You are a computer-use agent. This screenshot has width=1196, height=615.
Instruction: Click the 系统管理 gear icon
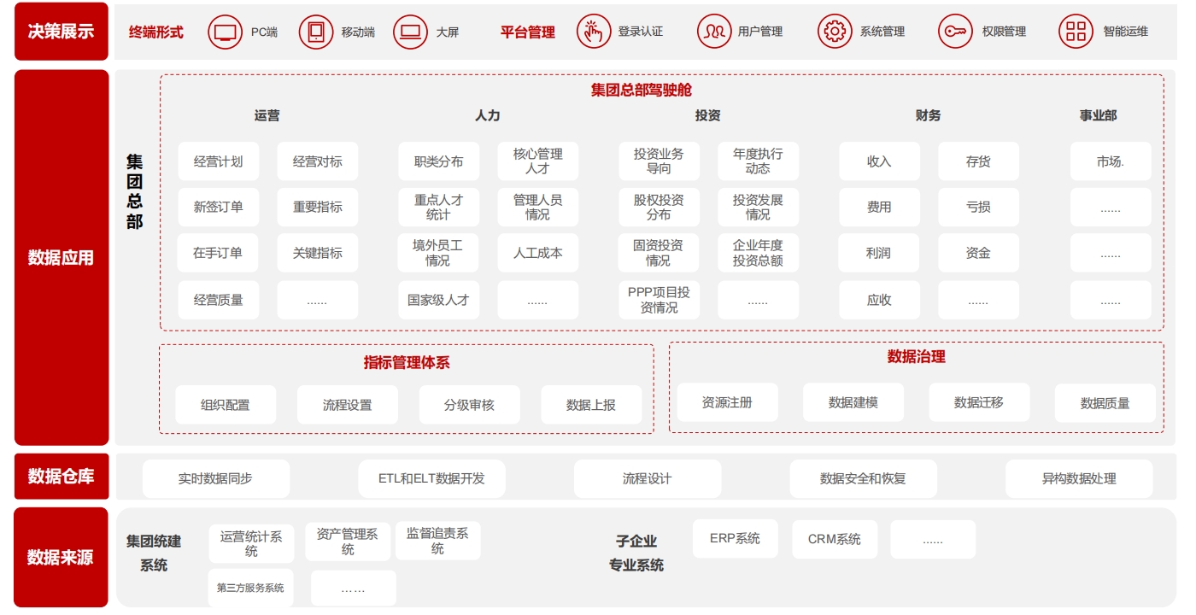(x=835, y=32)
